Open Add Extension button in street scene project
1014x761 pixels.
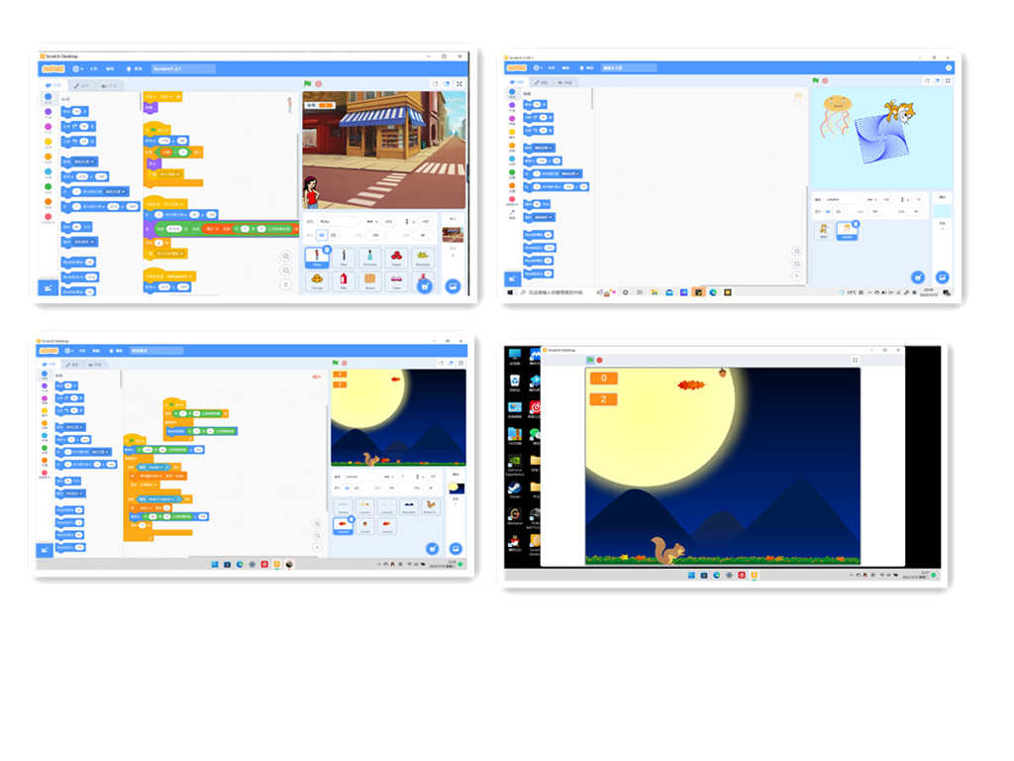(46, 287)
